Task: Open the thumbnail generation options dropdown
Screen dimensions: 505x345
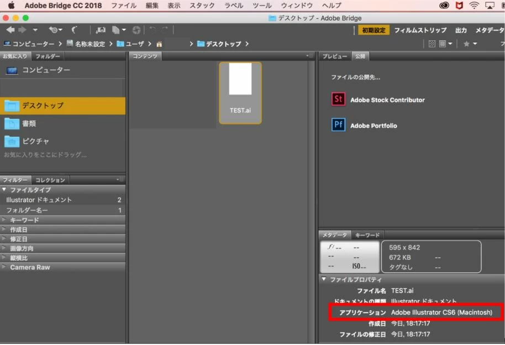Action: click(x=446, y=44)
